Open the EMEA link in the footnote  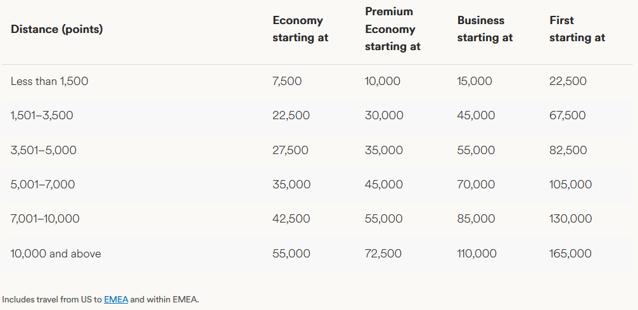click(x=116, y=299)
